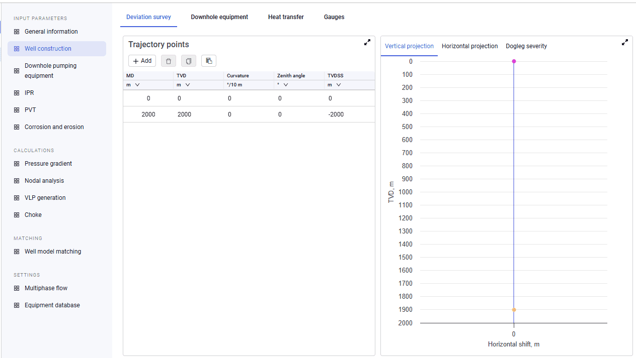Go to Pressure gradient calculation
This screenshot has height=358, width=636.
pos(48,164)
